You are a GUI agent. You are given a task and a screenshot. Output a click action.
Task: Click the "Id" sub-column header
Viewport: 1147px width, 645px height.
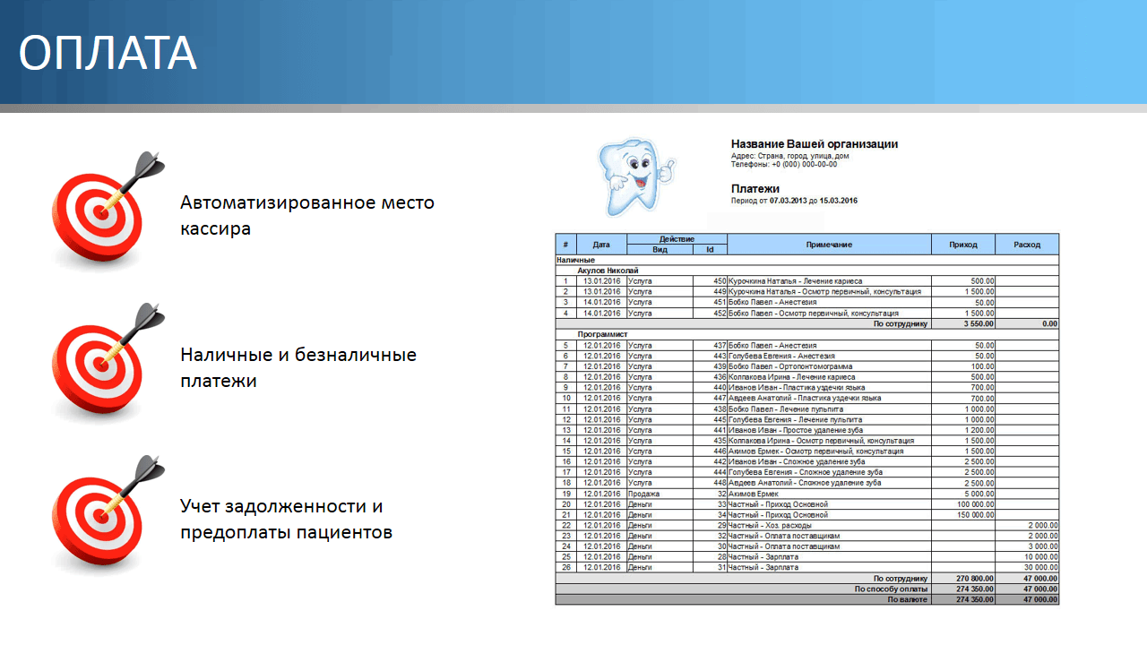[x=710, y=249]
